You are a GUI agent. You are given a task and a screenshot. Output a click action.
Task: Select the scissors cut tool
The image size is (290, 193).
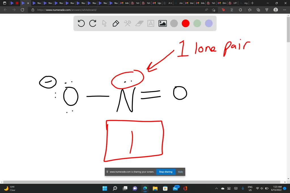coord(127,23)
